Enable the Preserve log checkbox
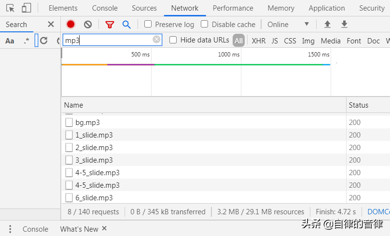The image size is (390, 236). tap(148, 25)
